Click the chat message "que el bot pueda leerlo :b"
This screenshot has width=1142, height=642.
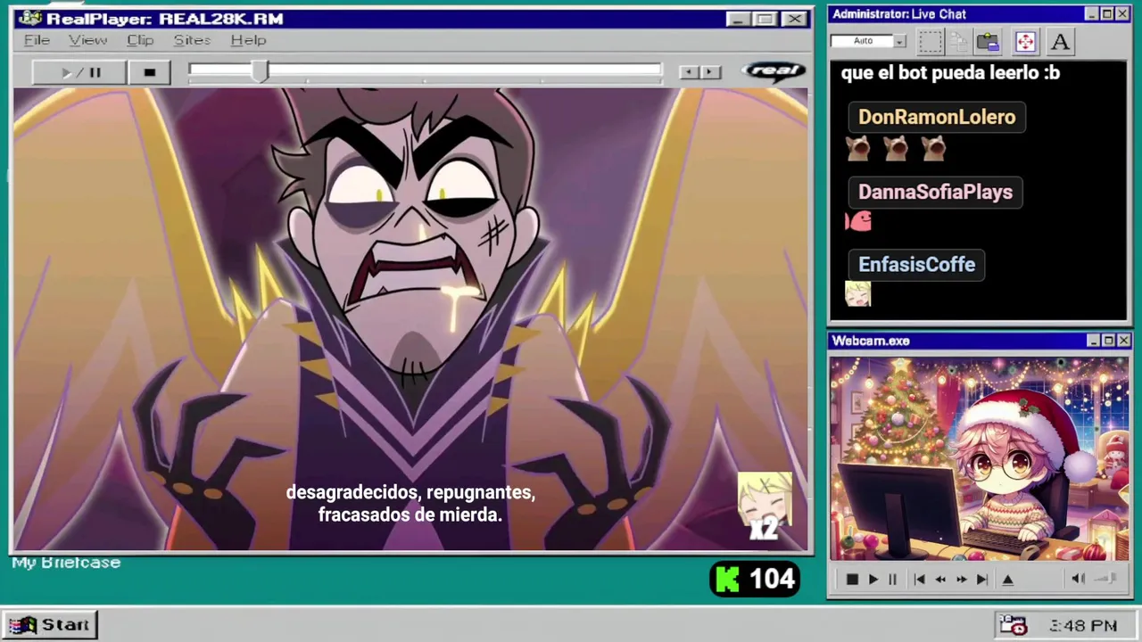pyautogui.click(x=950, y=73)
